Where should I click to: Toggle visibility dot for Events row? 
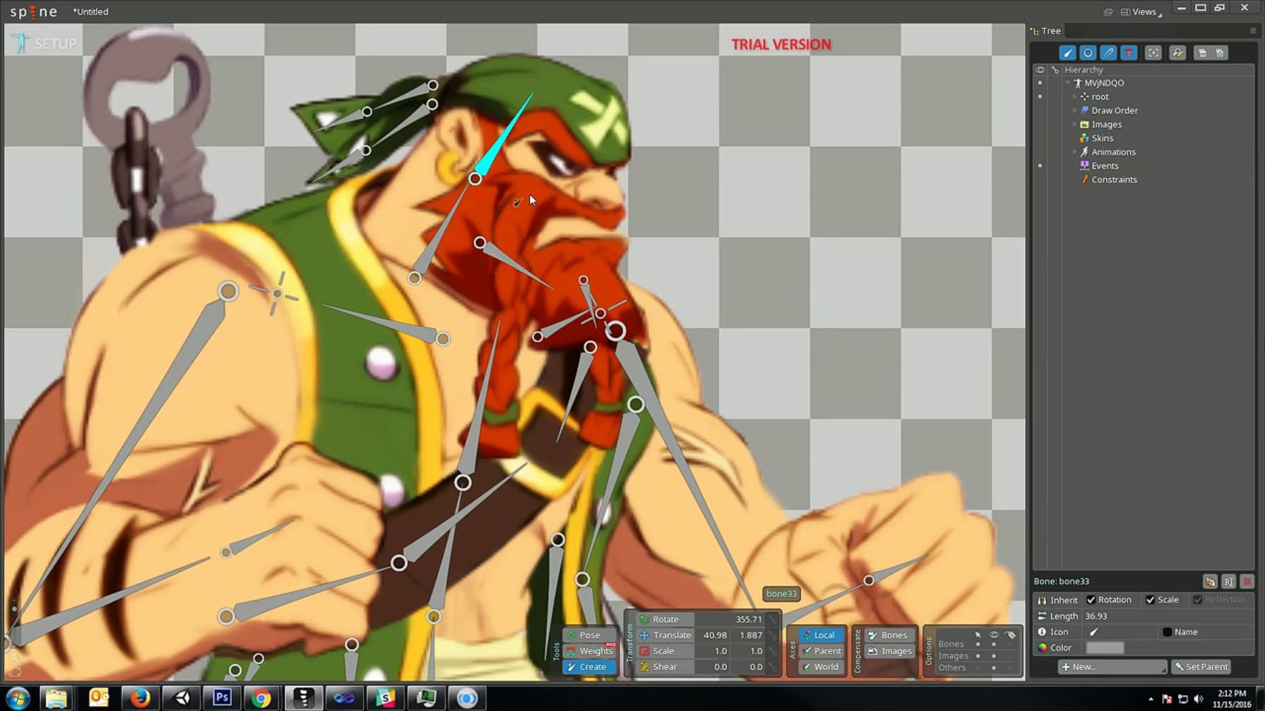click(x=1040, y=166)
